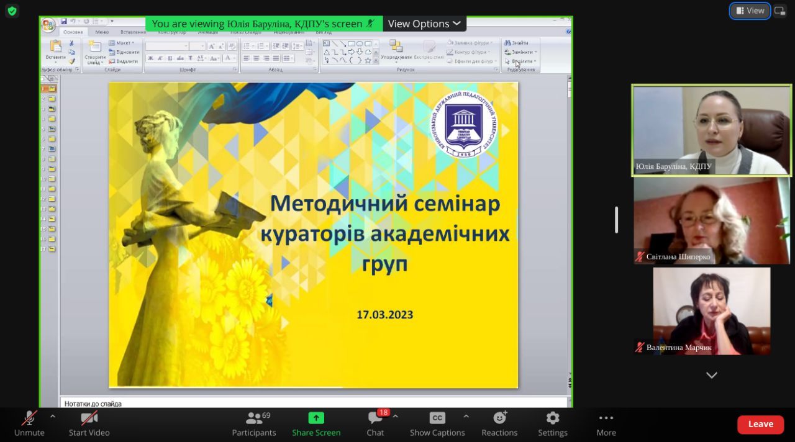The width and height of the screenshot is (795, 442).
Task: Click the green encryption shield icon
Action: [x=12, y=11]
